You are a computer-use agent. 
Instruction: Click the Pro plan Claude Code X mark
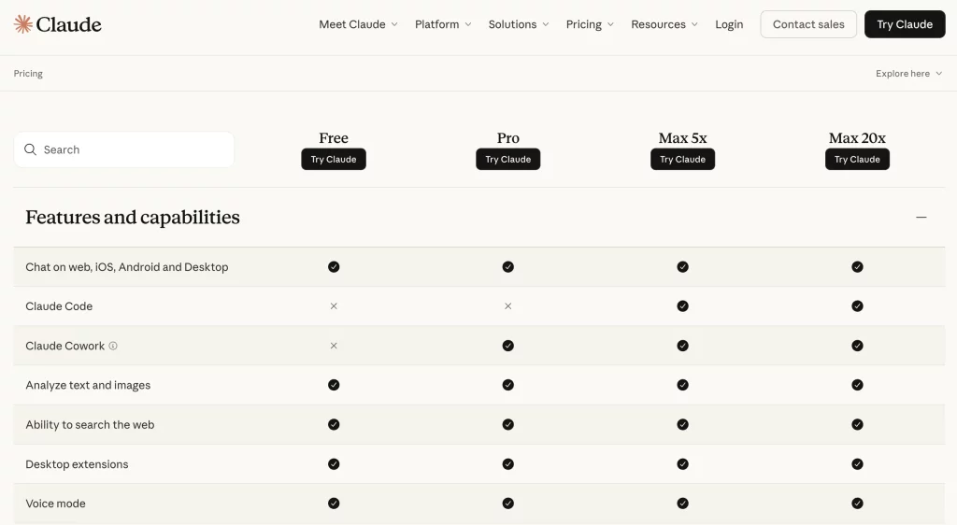[x=507, y=306]
